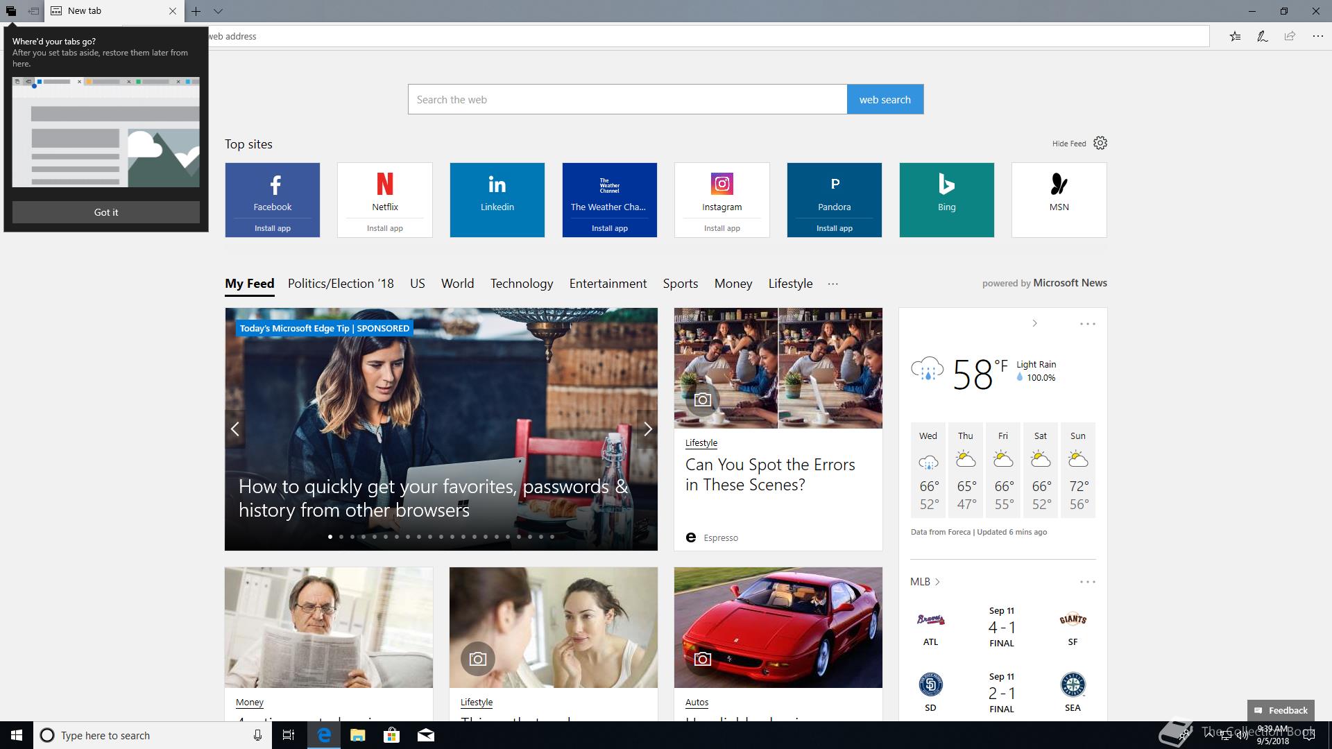
Task: Open the set-aside tabs icon
Action: (11, 11)
